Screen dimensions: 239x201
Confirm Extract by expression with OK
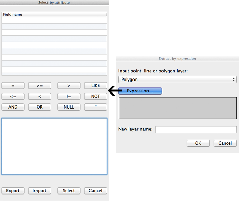tap(198, 143)
